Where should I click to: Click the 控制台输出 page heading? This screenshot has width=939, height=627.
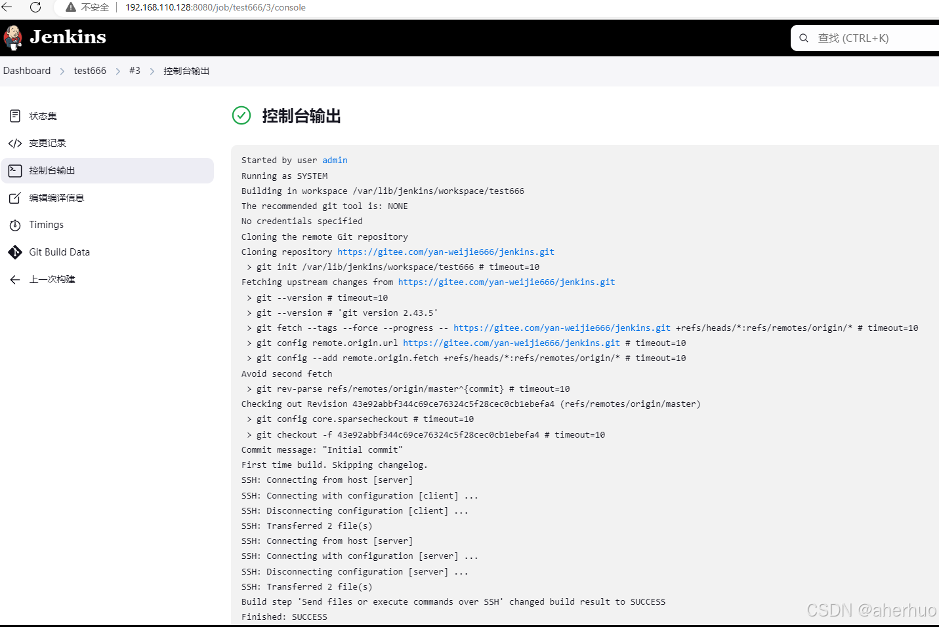click(x=301, y=116)
